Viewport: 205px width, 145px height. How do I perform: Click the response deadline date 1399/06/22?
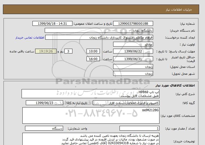point(133,51)
